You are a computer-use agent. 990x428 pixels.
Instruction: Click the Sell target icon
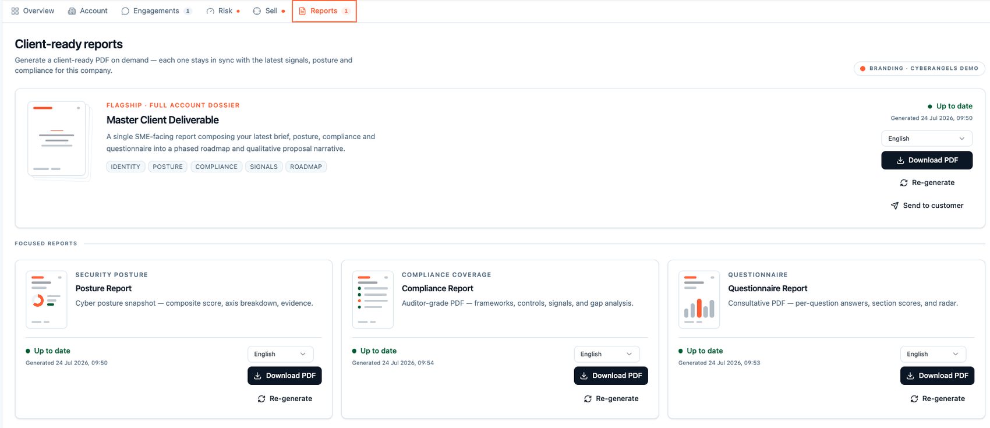(x=257, y=11)
